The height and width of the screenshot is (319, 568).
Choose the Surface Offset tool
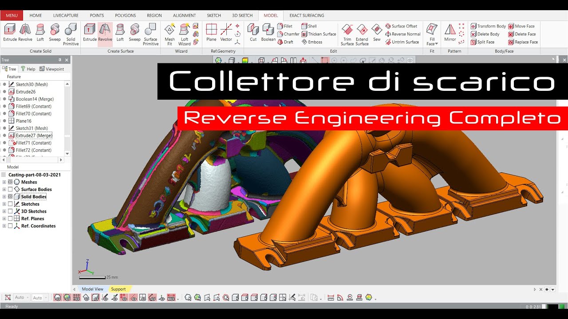(401, 26)
